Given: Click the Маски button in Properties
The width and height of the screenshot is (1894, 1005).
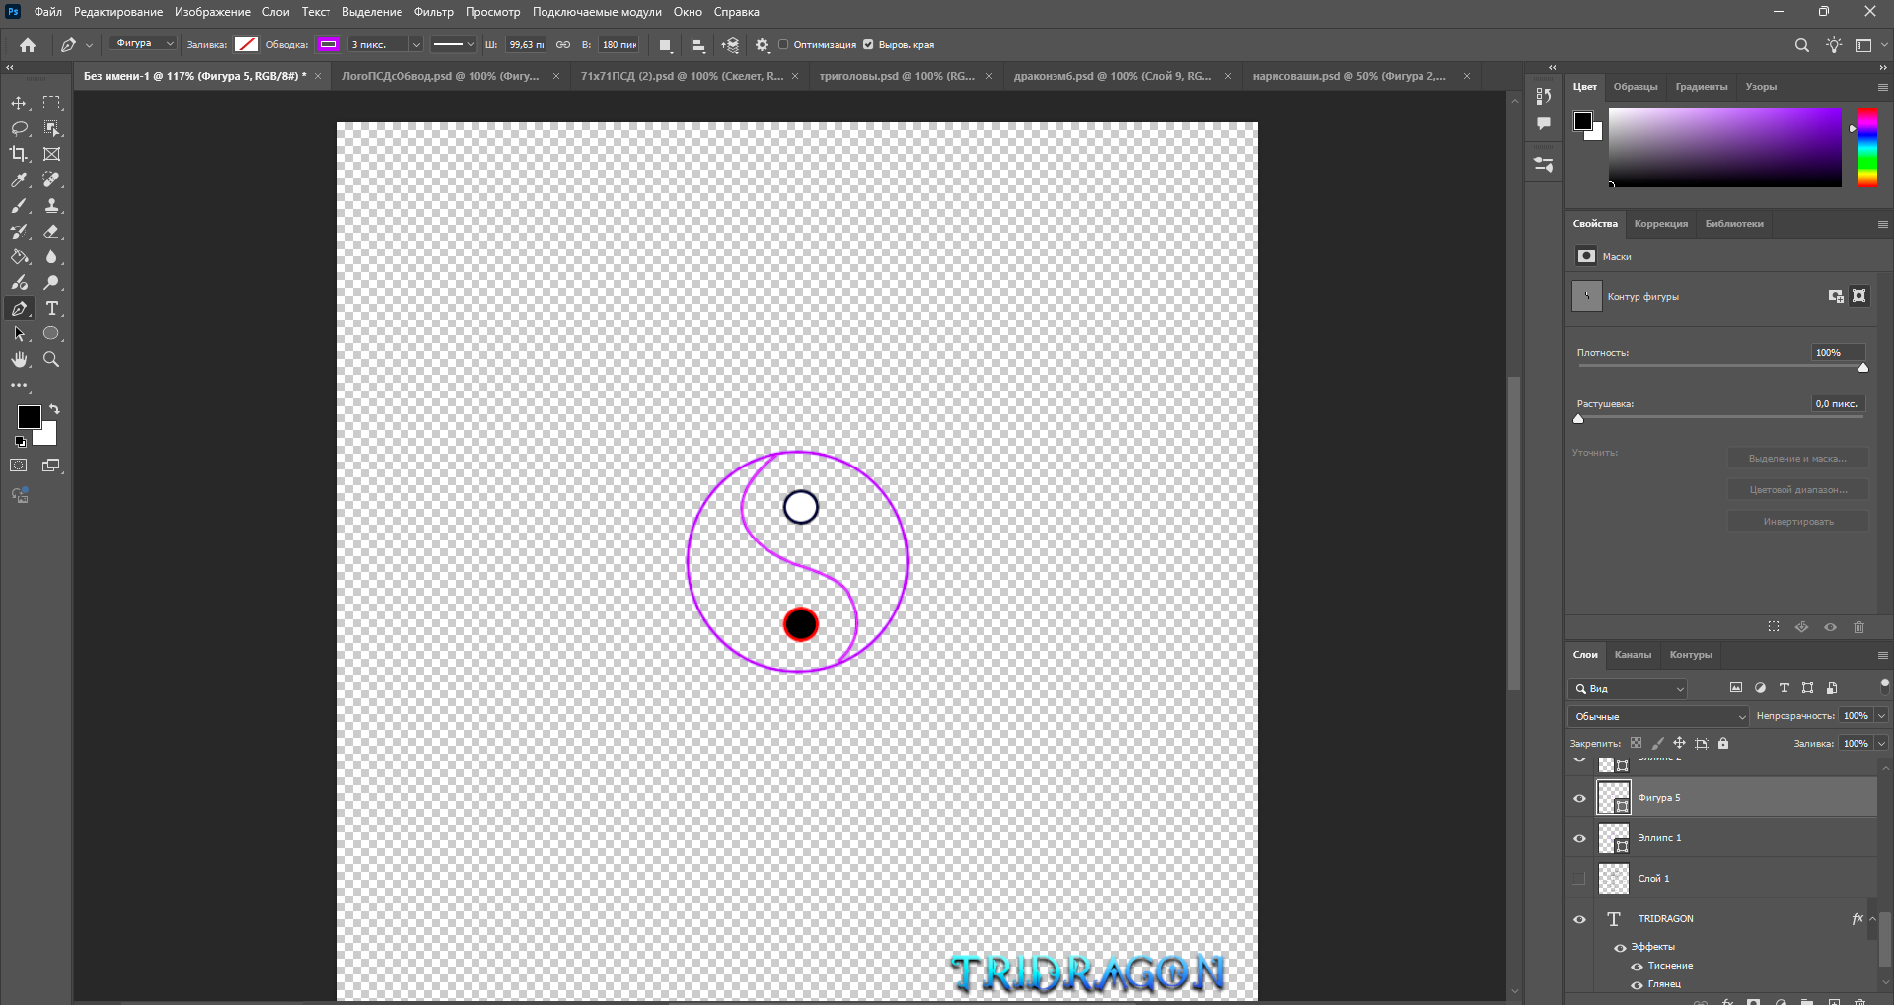Looking at the screenshot, I should [x=1586, y=256].
